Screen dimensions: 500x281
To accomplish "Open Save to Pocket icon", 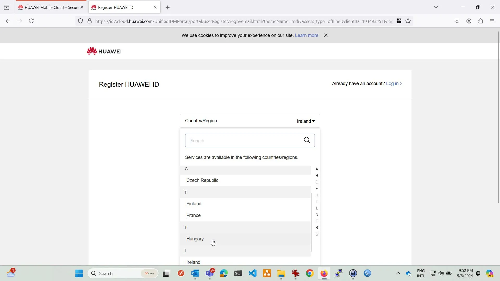I will click(x=457, y=21).
